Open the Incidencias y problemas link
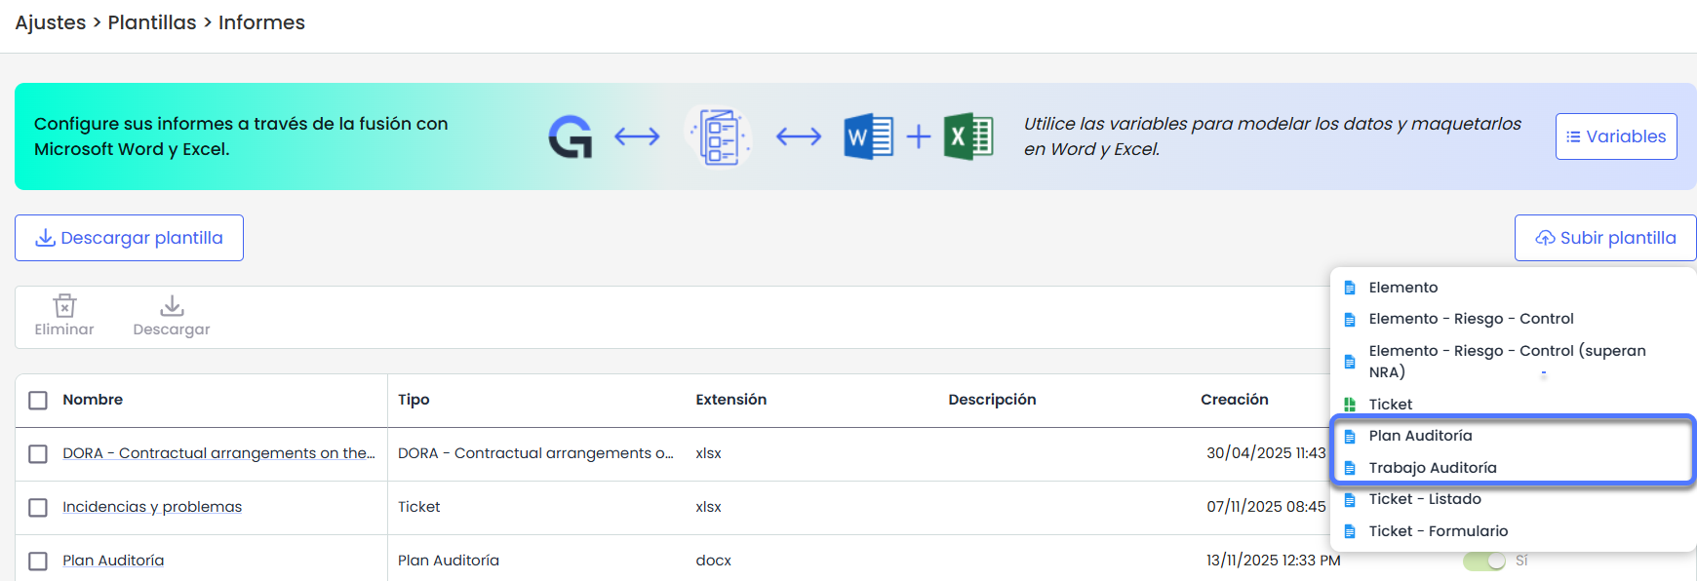Image resolution: width=1697 pixels, height=581 pixels. [x=152, y=507]
